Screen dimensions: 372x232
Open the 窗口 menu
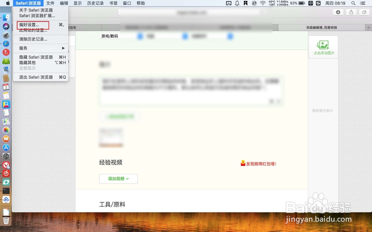coord(127,3)
